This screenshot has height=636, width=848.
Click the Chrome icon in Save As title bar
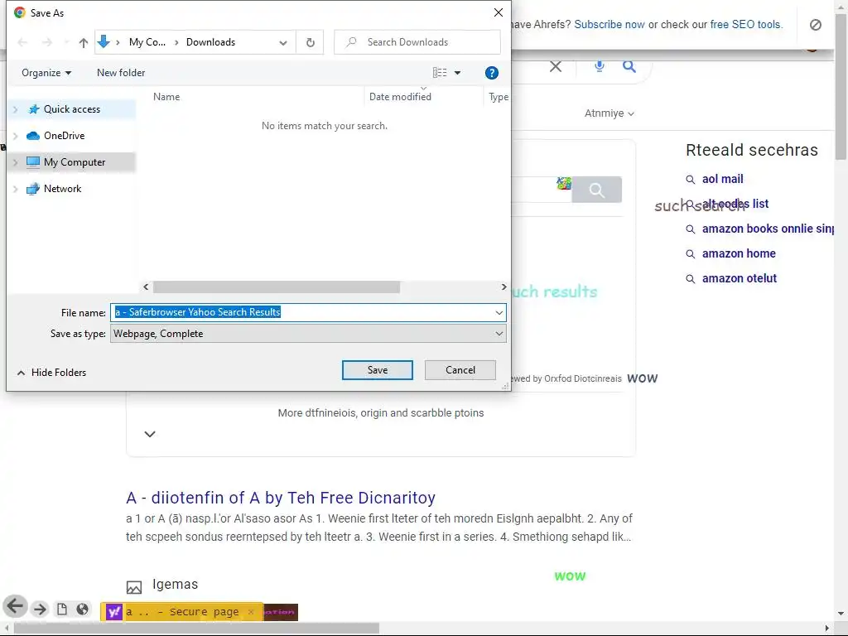click(x=20, y=12)
